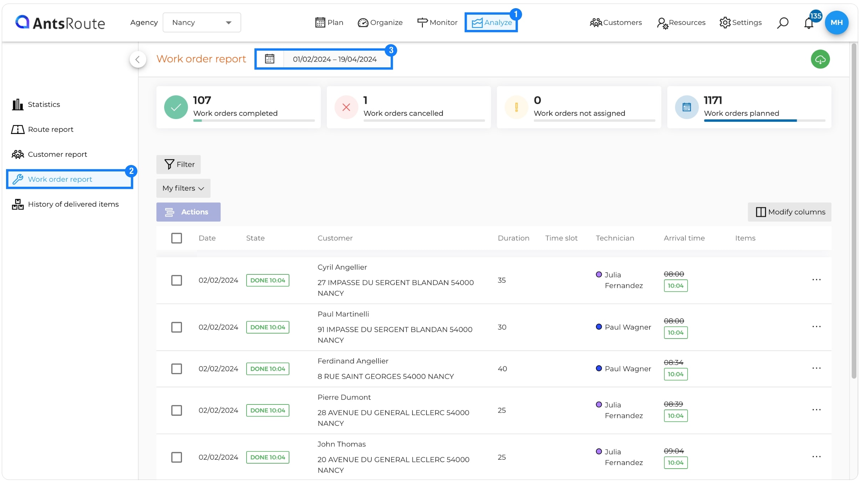Image resolution: width=860 pixels, height=485 pixels.
Task: Open Statistics in sidebar
Action: click(x=36, y=105)
